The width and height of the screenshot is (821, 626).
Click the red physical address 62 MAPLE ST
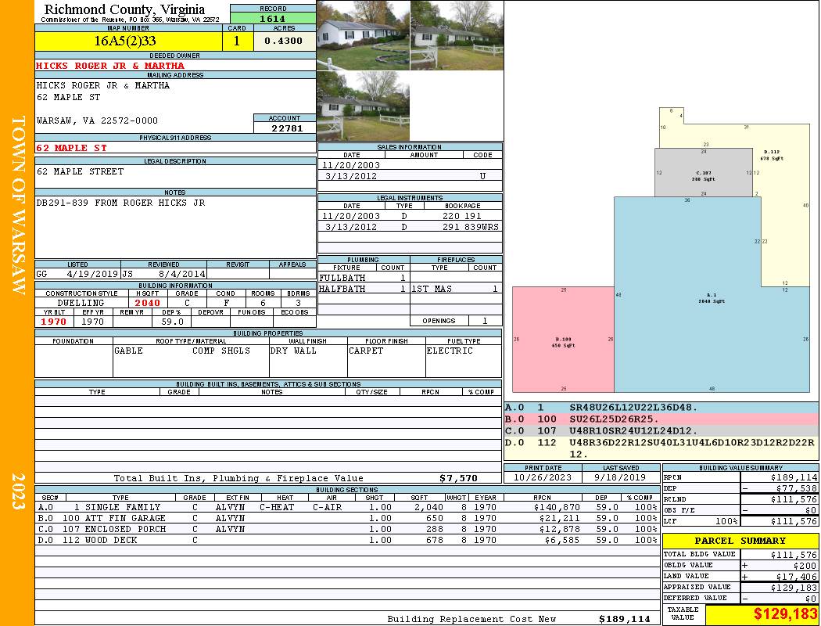(72, 148)
